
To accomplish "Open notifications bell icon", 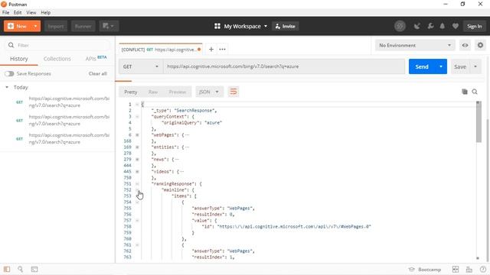I will pyautogui.click(x=443, y=26).
